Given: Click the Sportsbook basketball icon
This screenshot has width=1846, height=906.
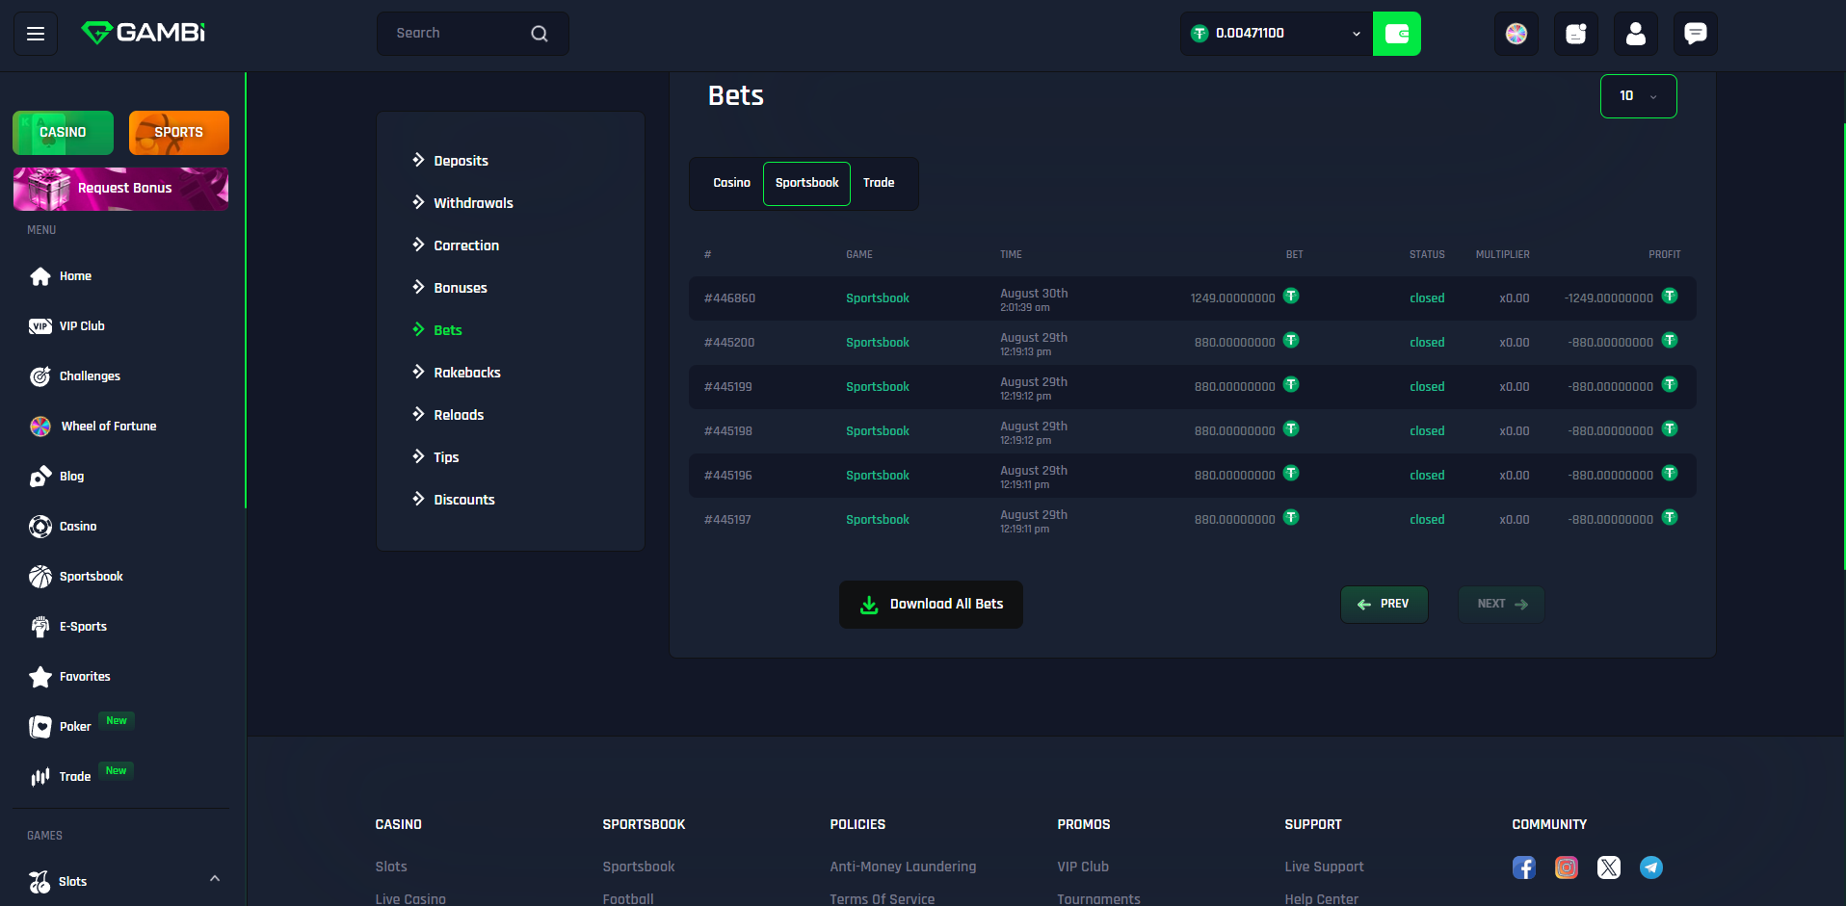Looking at the screenshot, I should pyautogui.click(x=40, y=577).
